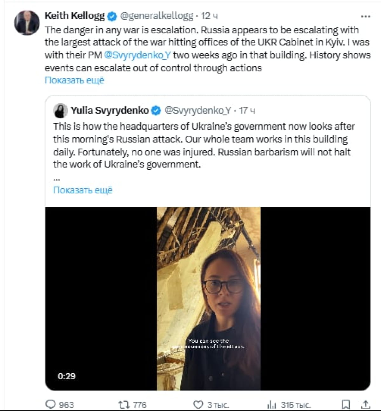Screen dimensions: 381x411
Task: Click the Keith Kellogg display name
Action: tap(75, 16)
